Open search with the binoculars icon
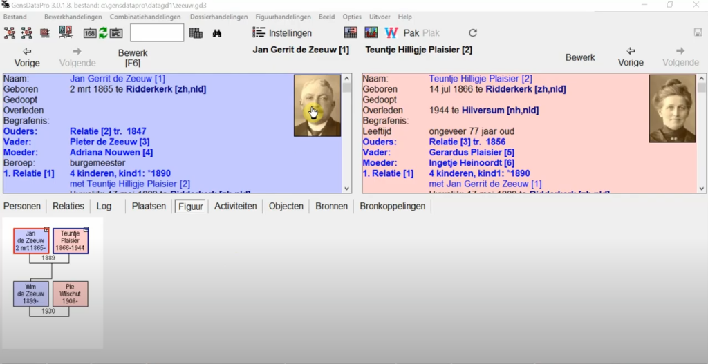This screenshot has height=364, width=708. click(217, 33)
